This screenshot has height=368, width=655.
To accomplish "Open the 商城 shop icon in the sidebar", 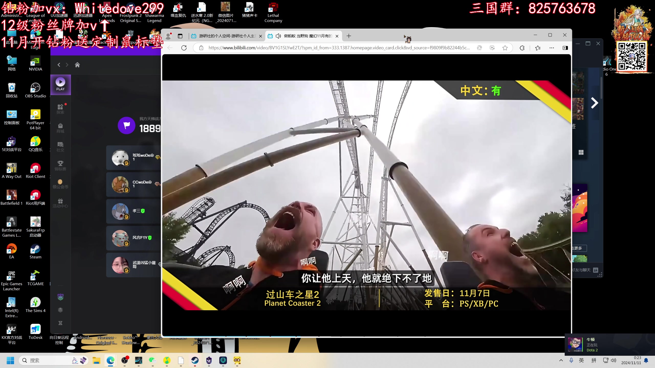I will 60,128.
